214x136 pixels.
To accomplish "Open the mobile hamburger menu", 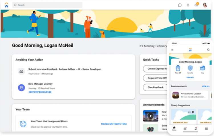I will [172, 50].
